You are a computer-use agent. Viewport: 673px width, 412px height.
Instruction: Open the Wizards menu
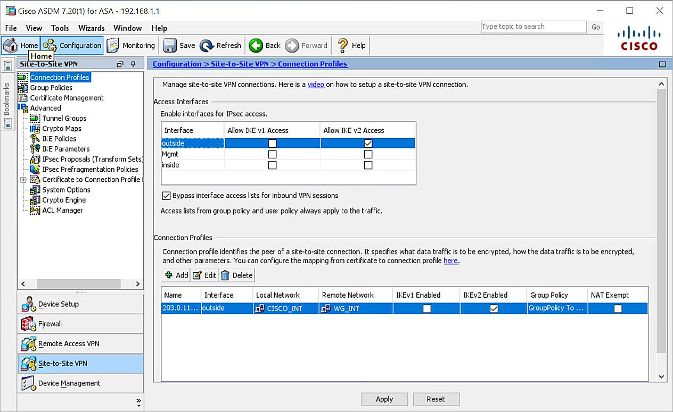click(91, 28)
